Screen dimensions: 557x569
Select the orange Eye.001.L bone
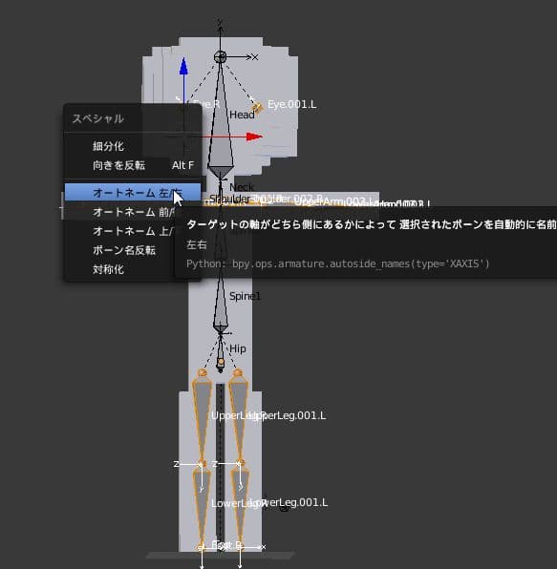pyautogui.click(x=257, y=108)
